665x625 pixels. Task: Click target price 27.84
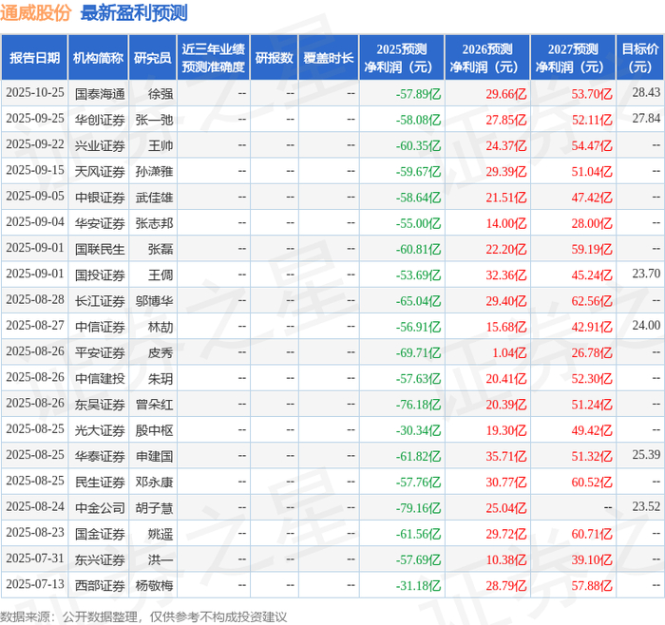pyautogui.click(x=646, y=119)
